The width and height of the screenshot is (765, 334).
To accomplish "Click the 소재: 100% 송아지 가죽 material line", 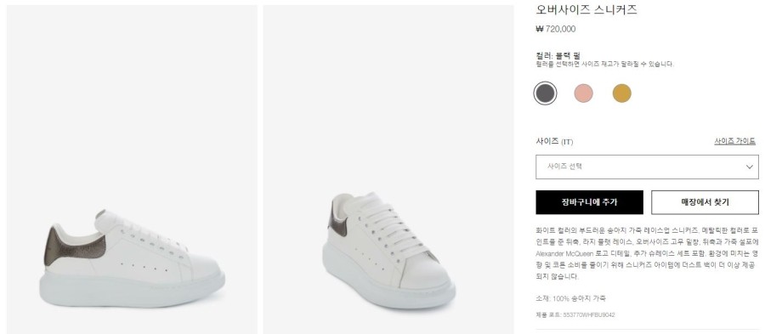I will pos(571,298).
